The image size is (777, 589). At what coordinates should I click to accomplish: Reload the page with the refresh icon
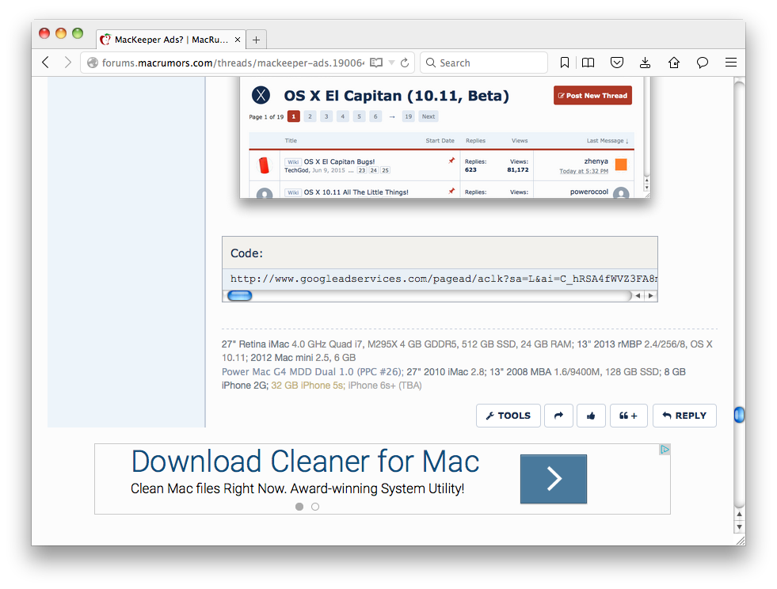tap(405, 63)
